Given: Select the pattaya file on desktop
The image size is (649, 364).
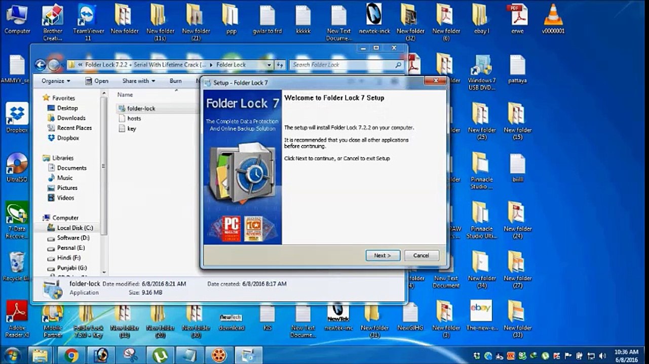Looking at the screenshot, I should pos(517,69).
